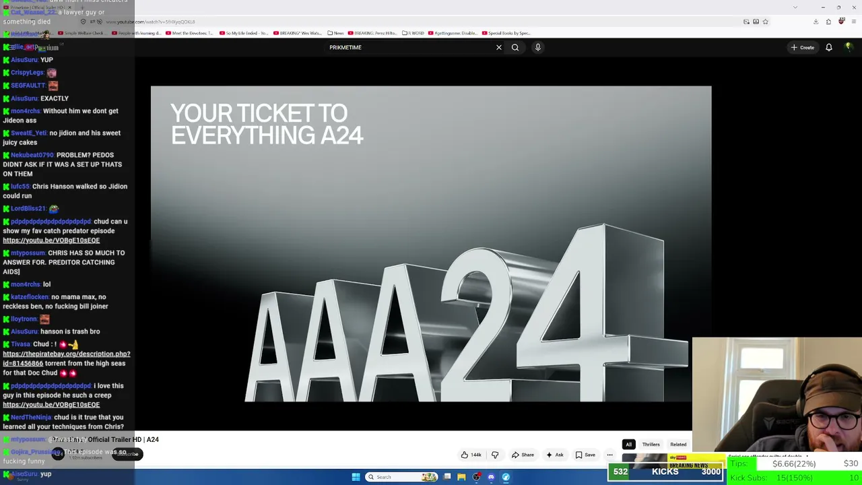
Task: Bookmark this page with the star icon
Action: pyautogui.click(x=766, y=22)
